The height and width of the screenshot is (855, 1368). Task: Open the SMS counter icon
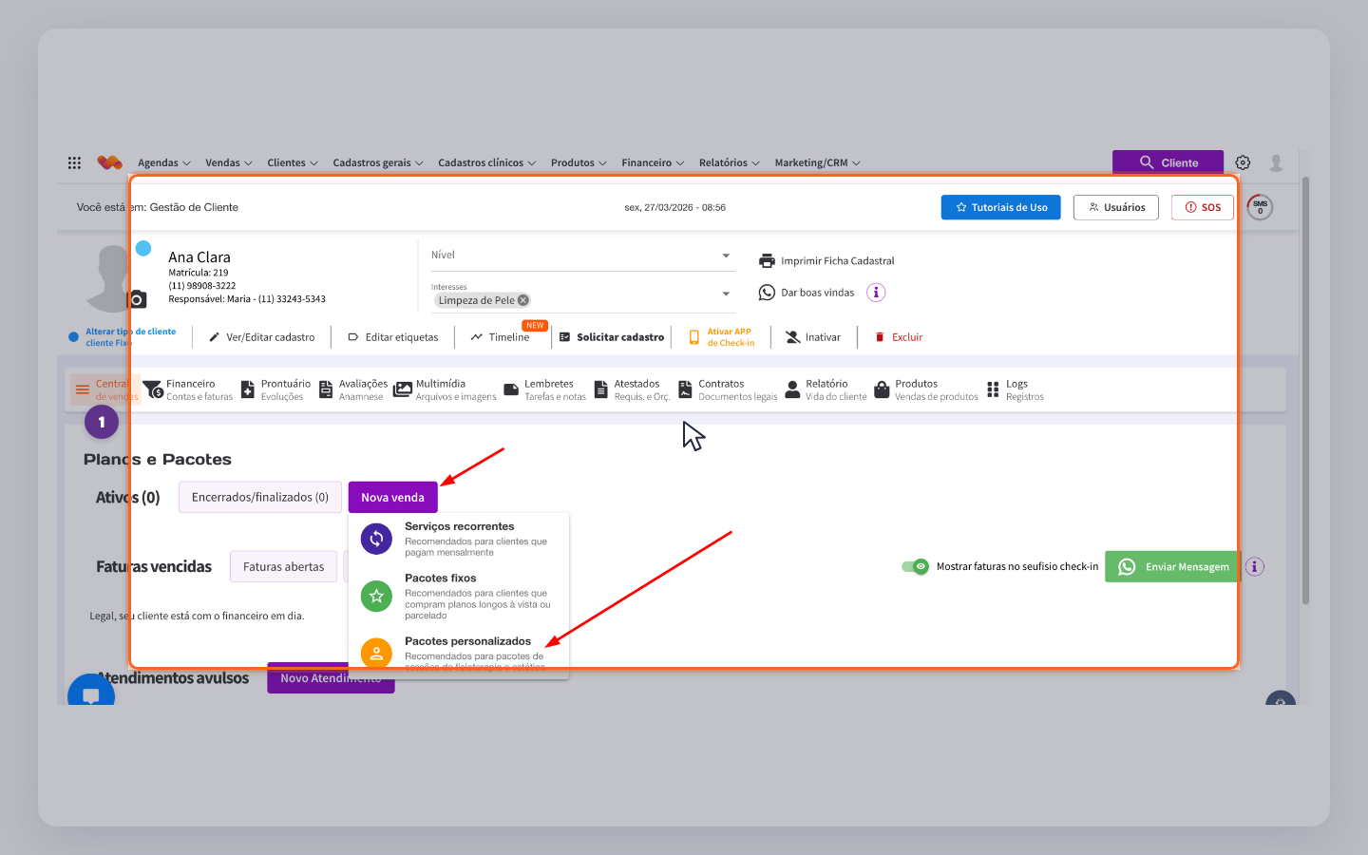click(x=1260, y=207)
